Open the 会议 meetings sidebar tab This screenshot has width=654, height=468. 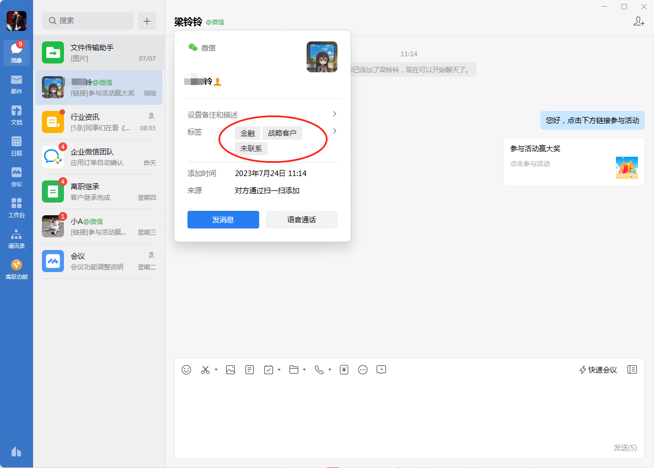coord(16,177)
